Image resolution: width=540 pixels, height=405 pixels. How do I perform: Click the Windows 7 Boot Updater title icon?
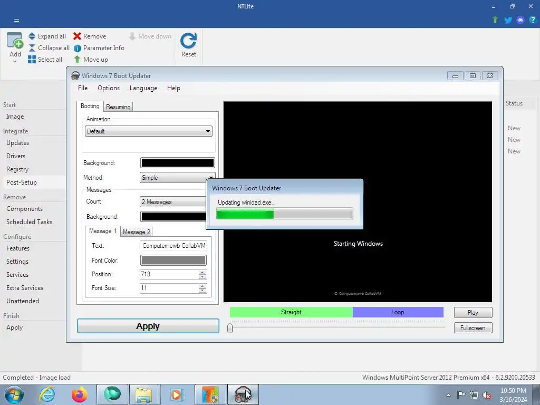click(x=75, y=76)
